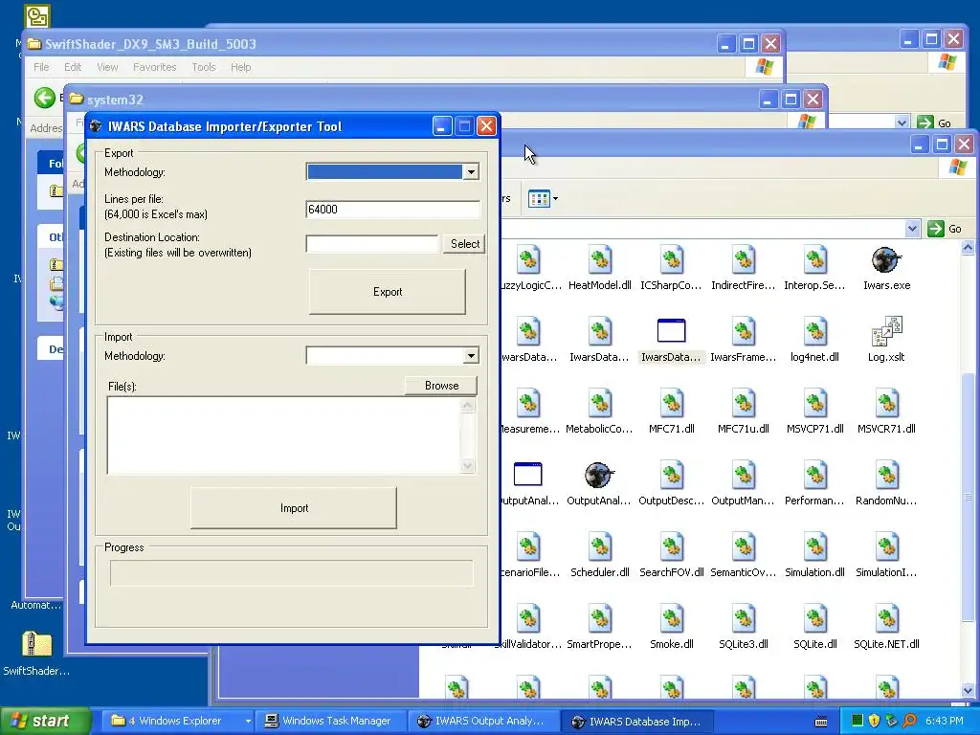Viewport: 980px width, 735px height.
Task: Open the SwiftShader zip icon on desktop
Action: click(x=36, y=644)
